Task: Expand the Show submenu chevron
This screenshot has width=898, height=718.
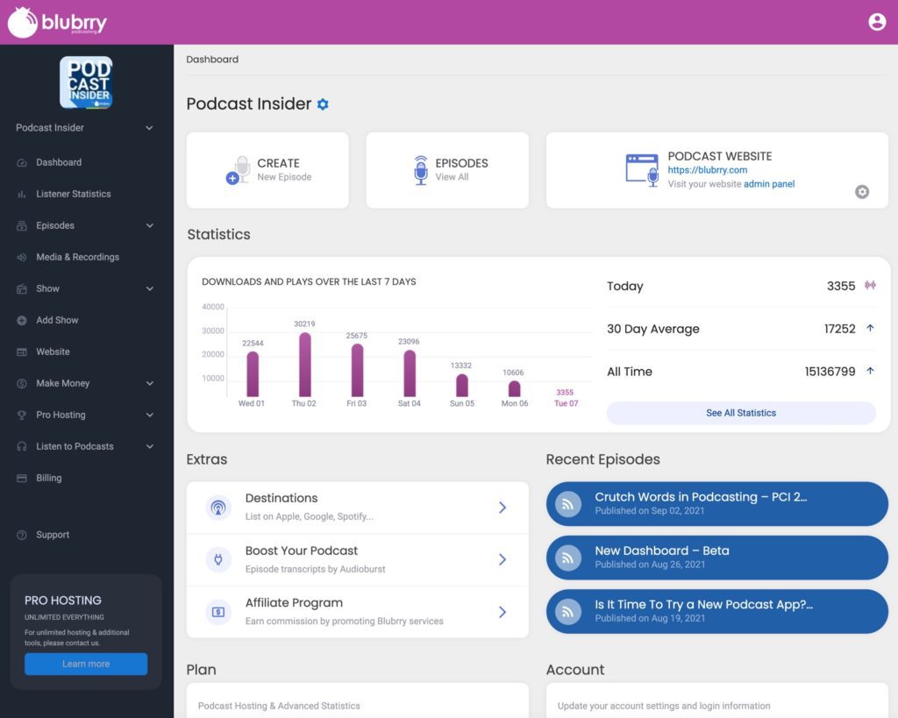Action: pyautogui.click(x=149, y=288)
